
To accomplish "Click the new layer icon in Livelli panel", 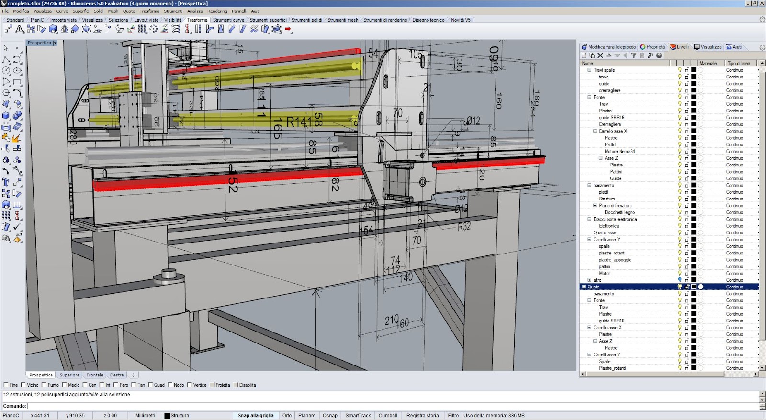I will point(584,55).
